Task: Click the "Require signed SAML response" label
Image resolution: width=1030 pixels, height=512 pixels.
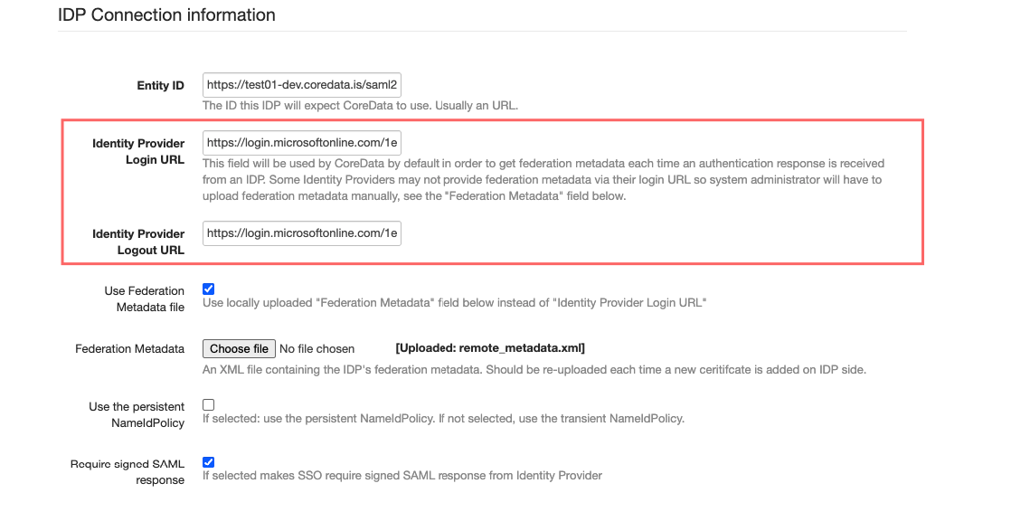Action: coord(128,471)
